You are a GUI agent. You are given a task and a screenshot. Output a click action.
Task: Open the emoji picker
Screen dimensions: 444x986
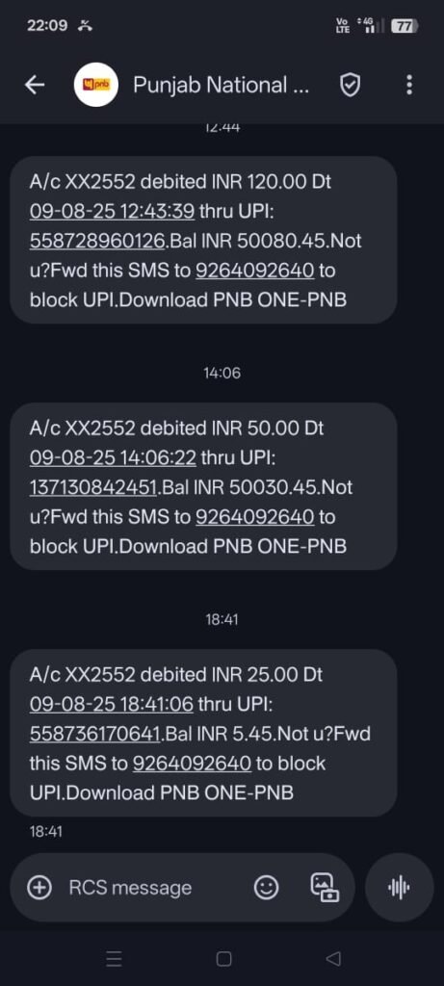coord(266,887)
